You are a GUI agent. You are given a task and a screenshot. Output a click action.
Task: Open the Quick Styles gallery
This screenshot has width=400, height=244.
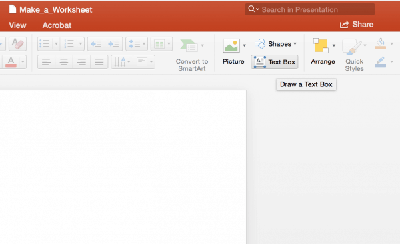pos(354,55)
